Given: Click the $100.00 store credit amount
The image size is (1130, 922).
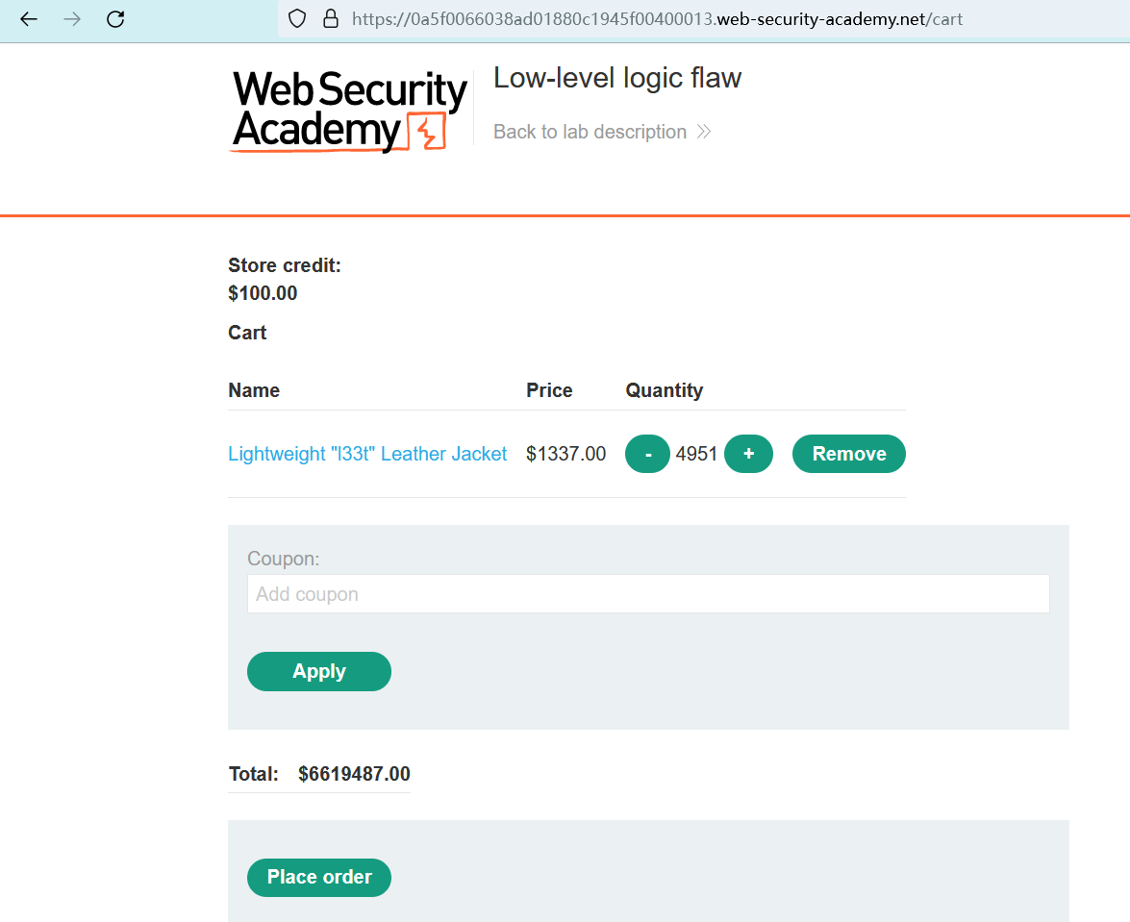Looking at the screenshot, I should 263,293.
